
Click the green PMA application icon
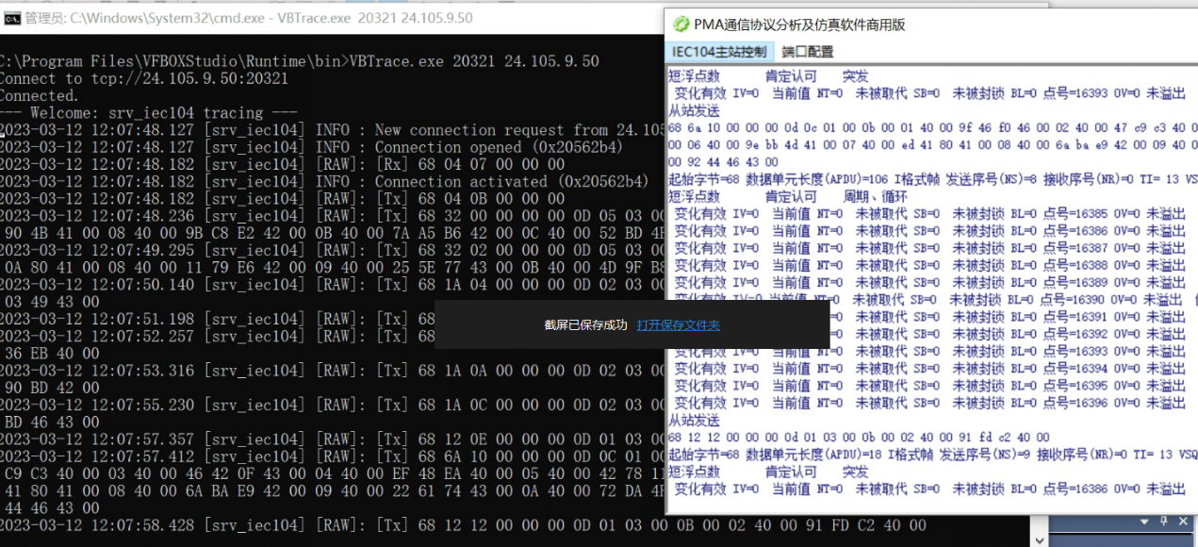click(681, 25)
